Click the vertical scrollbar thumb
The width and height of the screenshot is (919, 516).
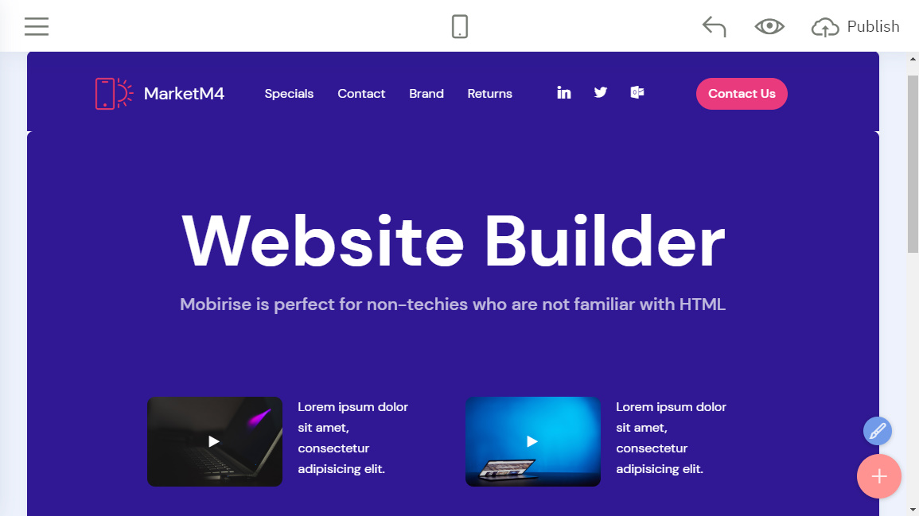(x=913, y=164)
